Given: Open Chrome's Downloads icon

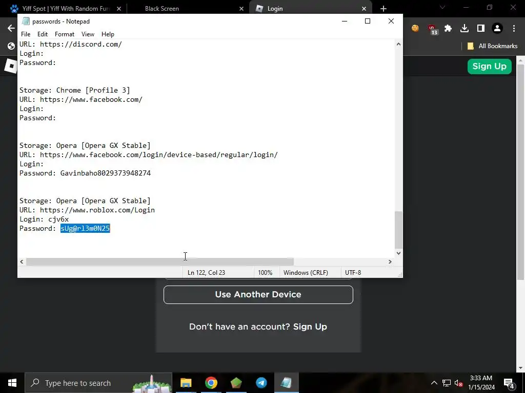Looking at the screenshot, I should coord(465,29).
